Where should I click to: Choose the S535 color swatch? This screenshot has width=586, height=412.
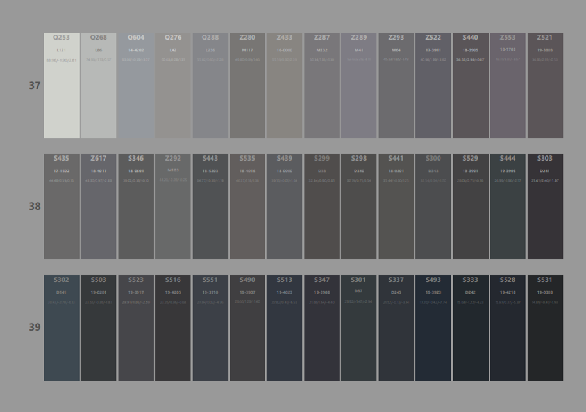[x=247, y=206]
